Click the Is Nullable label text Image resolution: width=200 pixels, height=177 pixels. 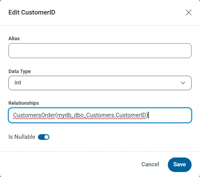coord(22,137)
